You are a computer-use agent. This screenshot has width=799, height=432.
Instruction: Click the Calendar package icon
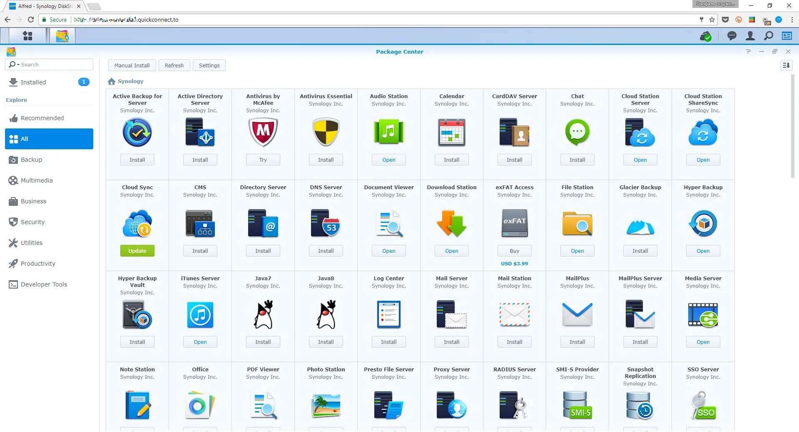tap(452, 132)
